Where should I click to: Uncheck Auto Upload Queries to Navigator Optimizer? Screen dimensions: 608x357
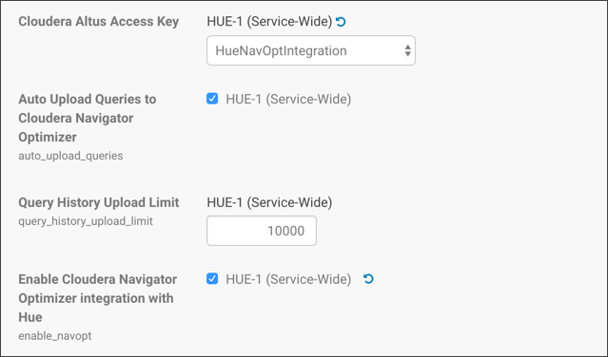tap(212, 99)
